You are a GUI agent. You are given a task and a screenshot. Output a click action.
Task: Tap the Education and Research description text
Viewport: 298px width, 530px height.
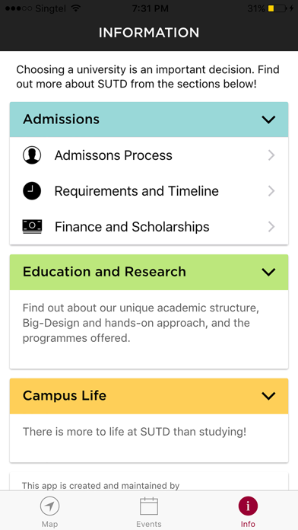tap(141, 323)
